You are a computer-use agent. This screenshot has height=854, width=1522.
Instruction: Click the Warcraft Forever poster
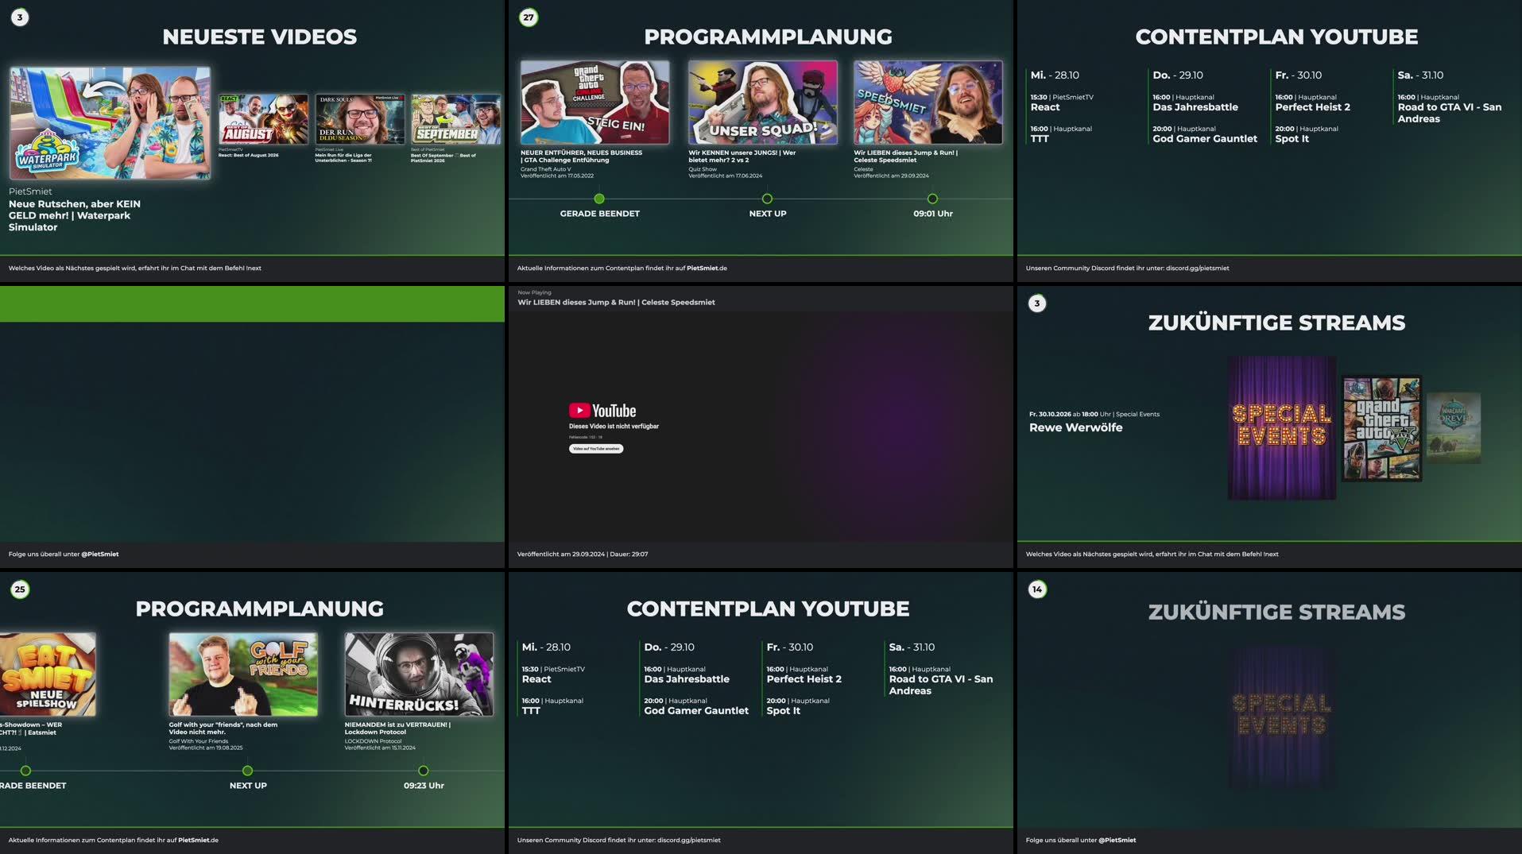click(x=1454, y=428)
